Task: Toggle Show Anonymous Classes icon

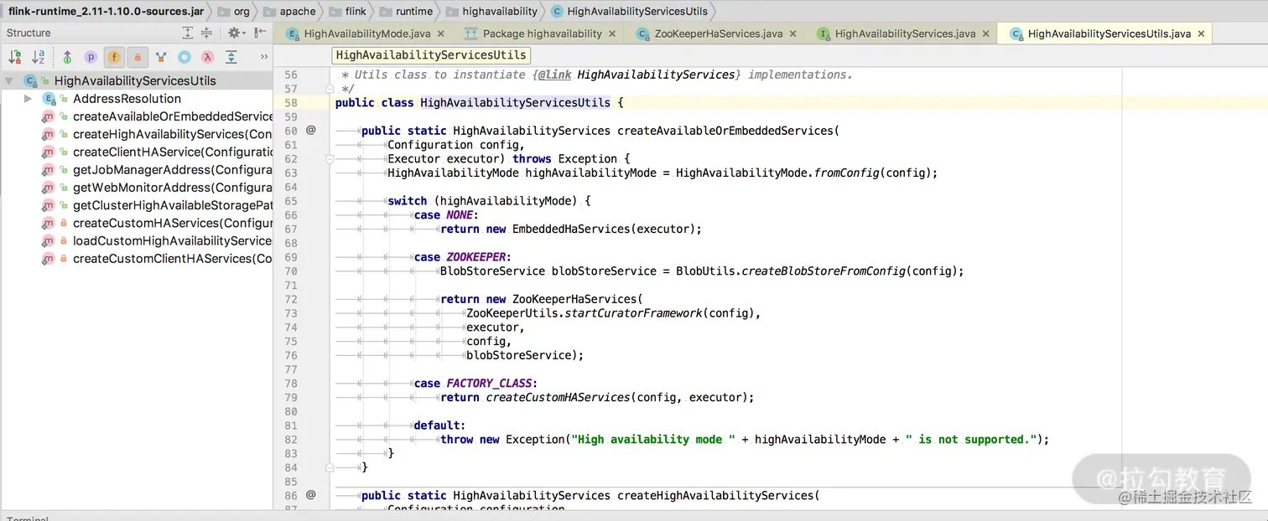Action: click(x=184, y=57)
